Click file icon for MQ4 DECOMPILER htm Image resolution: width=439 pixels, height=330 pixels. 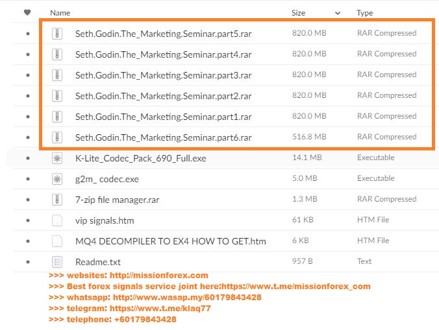[57, 241]
